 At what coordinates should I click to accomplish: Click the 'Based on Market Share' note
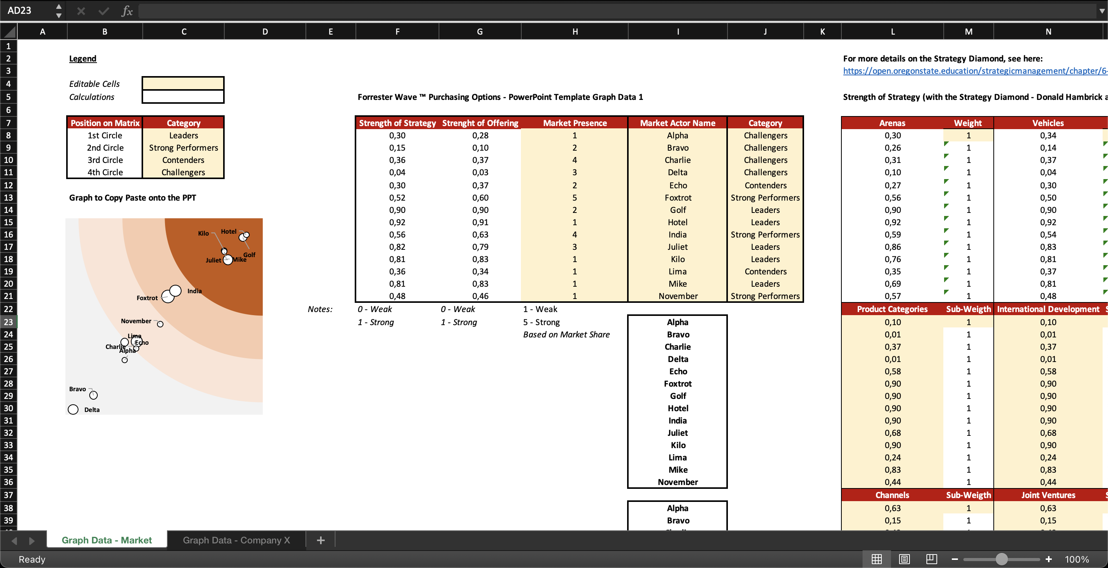tap(566, 334)
